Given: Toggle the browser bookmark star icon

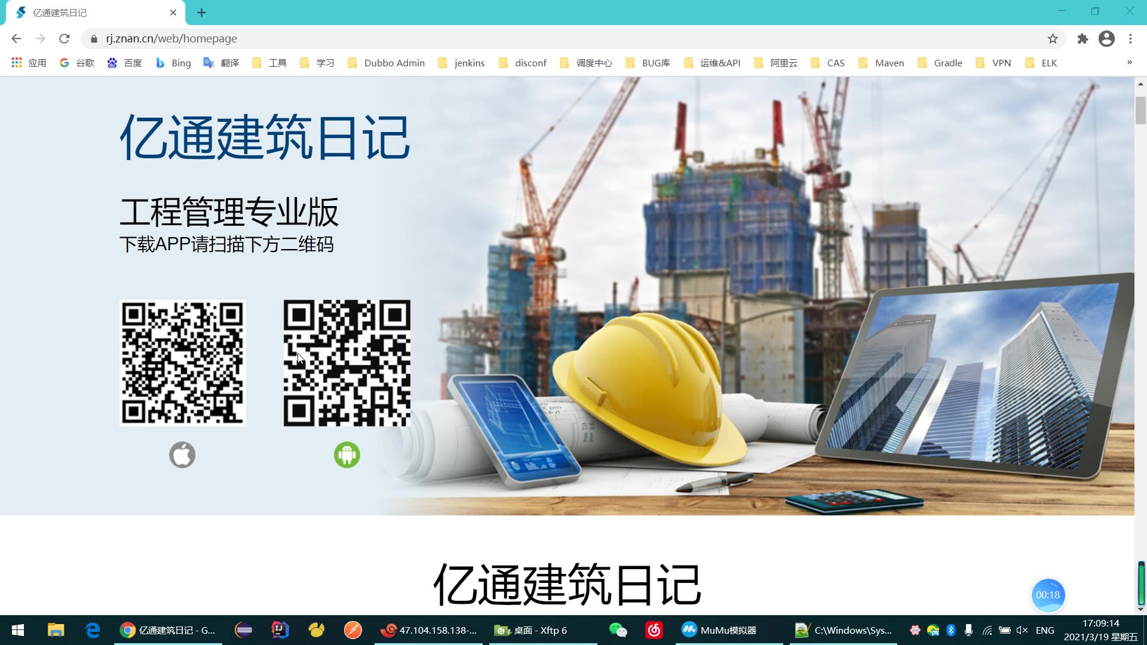Looking at the screenshot, I should coord(1053,39).
